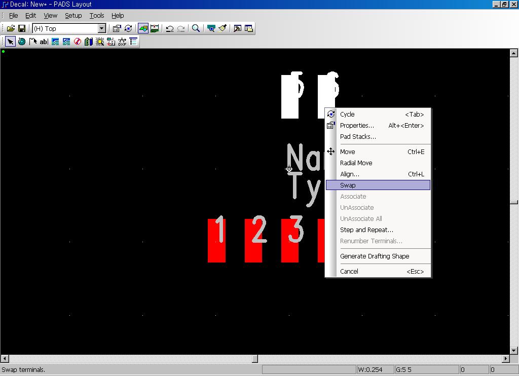The height and width of the screenshot is (376, 519).
Task: Toggle the Drafting Toolbar button
Action: [x=143, y=28]
